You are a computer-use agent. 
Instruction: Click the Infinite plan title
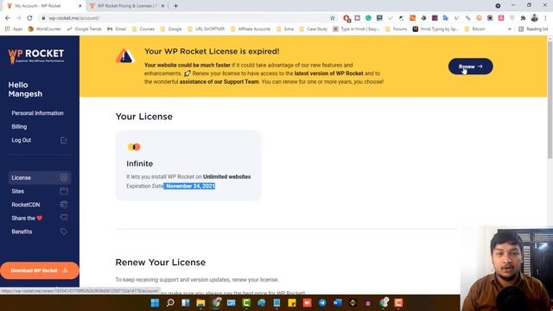point(140,163)
